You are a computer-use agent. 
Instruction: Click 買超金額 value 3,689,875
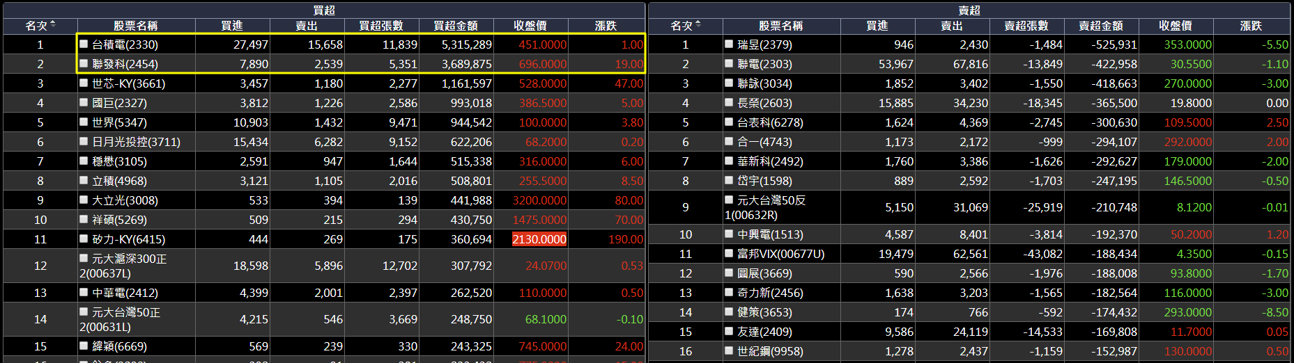click(x=467, y=64)
